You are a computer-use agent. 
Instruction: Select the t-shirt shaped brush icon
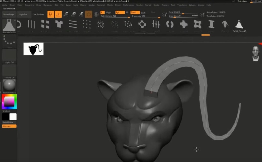coord(59,24)
